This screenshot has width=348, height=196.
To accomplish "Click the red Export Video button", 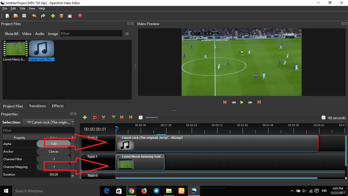I will [x=80, y=16].
